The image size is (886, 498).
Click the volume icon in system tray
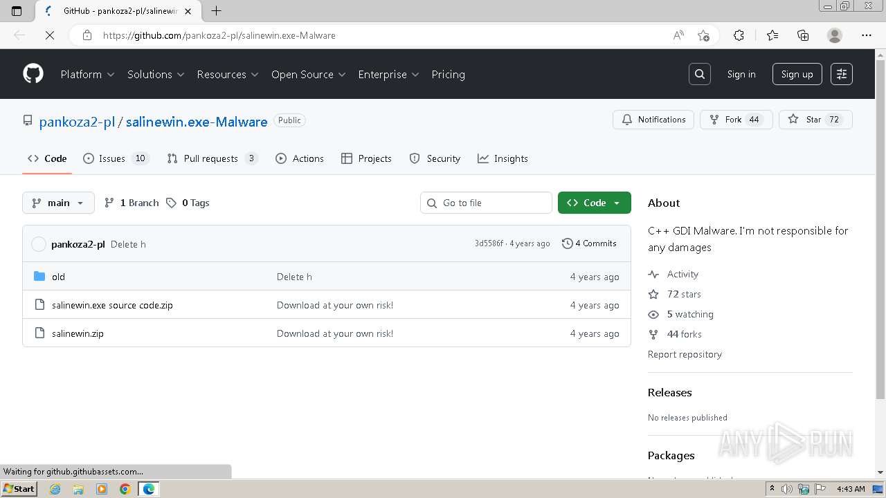pyautogui.click(x=787, y=489)
